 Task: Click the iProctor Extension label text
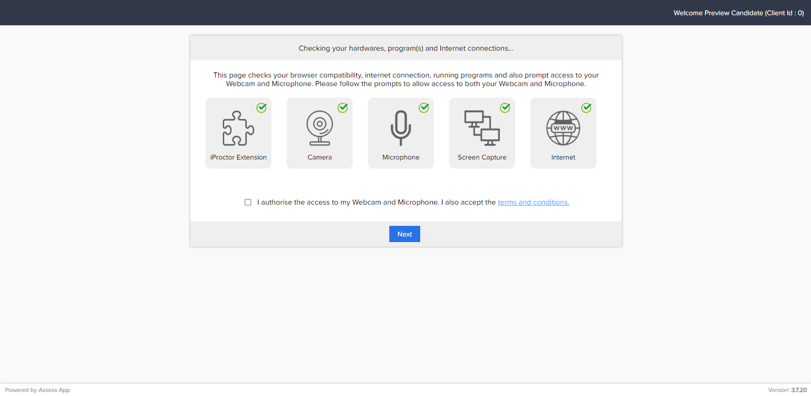[x=239, y=157]
